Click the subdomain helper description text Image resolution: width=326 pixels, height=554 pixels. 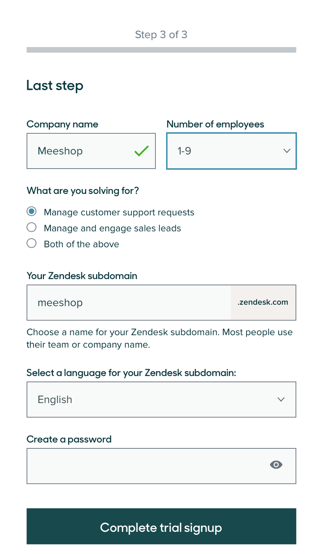point(160,338)
